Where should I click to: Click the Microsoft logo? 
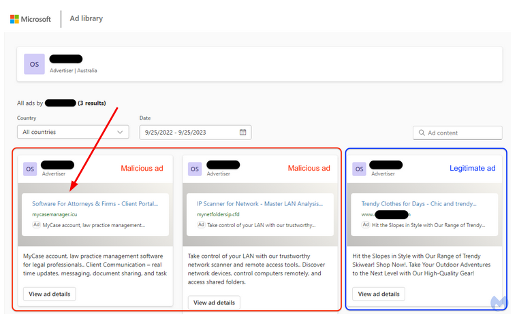tap(31, 19)
